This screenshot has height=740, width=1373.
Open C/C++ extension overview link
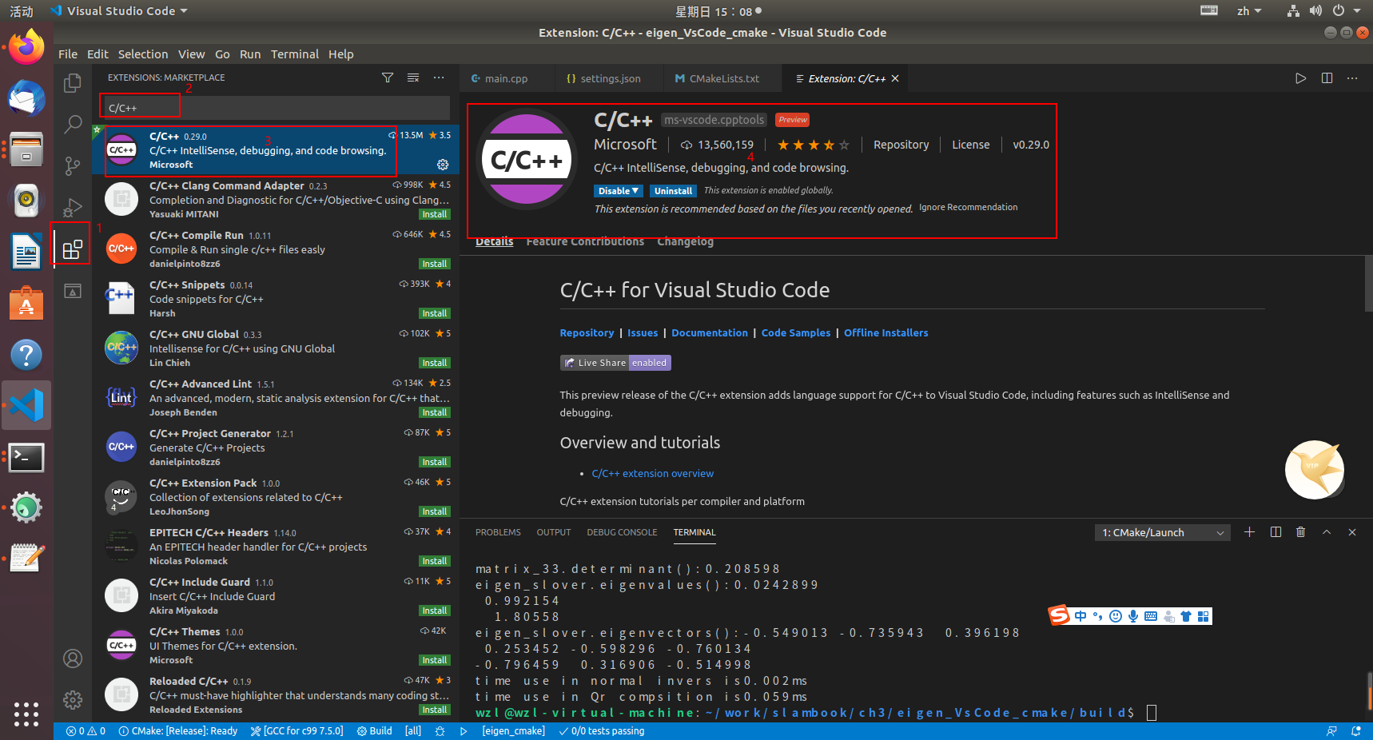(x=653, y=474)
